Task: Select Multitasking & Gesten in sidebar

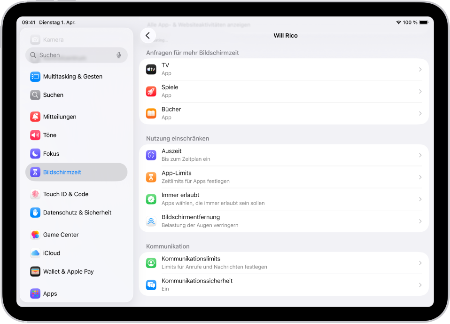Action: [77, 77]
